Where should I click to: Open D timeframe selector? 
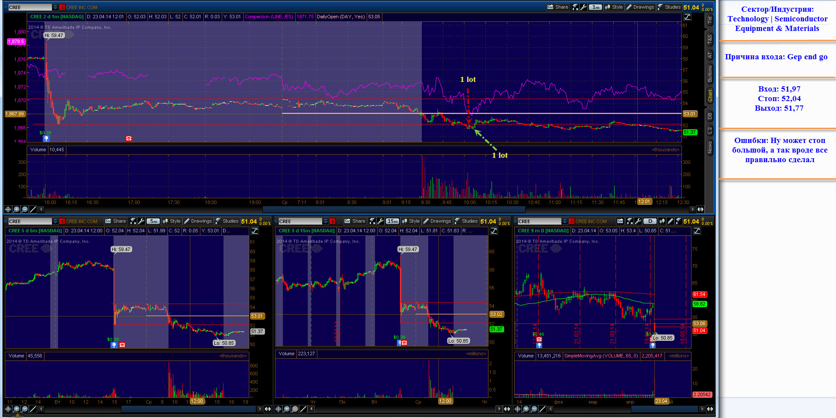click(650, 221)
